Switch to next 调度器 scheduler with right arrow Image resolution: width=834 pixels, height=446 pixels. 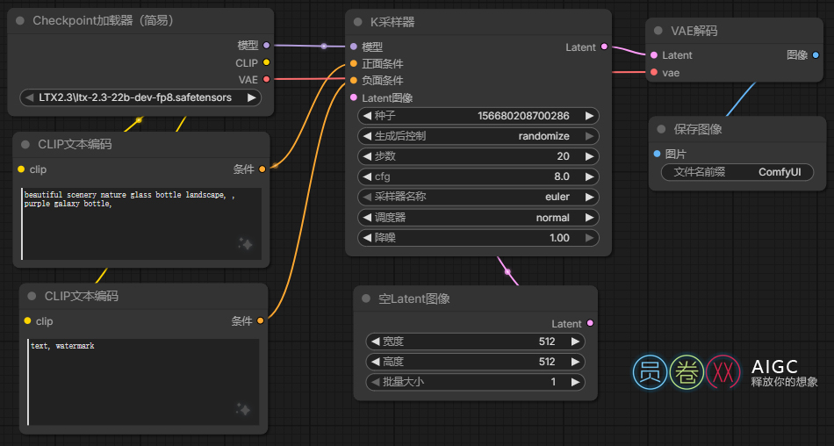[589, 218]
